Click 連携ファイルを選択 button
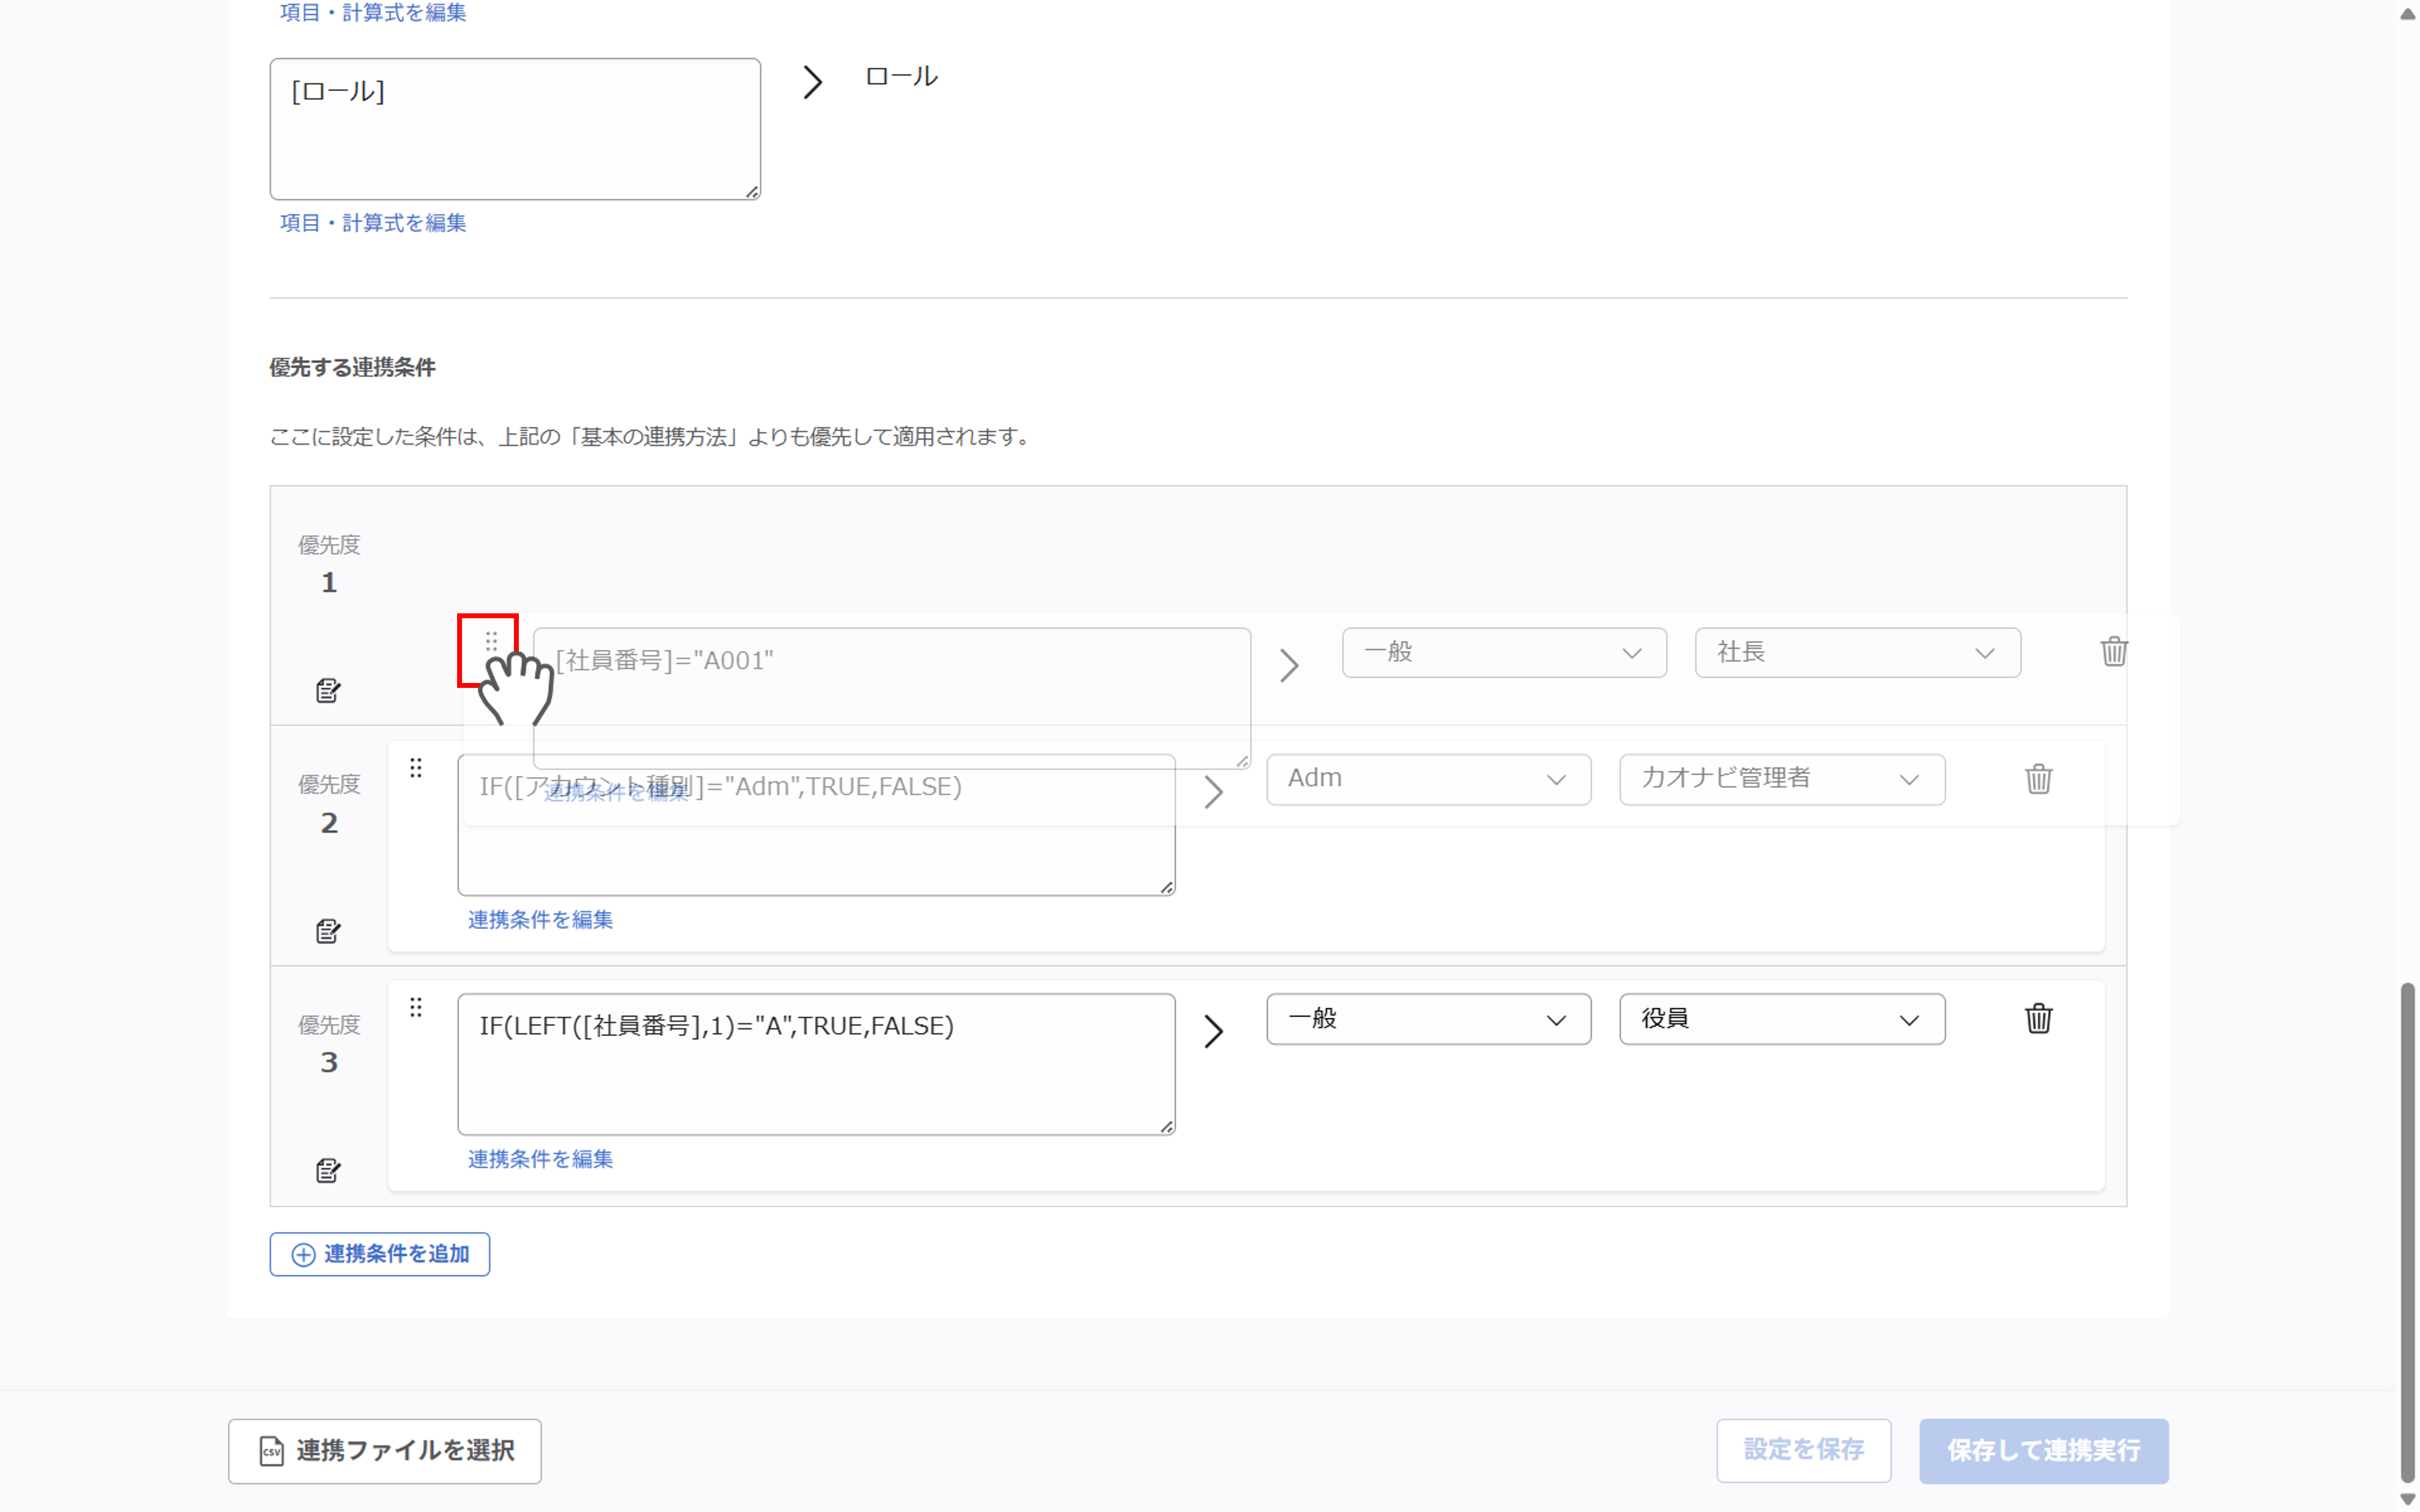 (384, 1450)
